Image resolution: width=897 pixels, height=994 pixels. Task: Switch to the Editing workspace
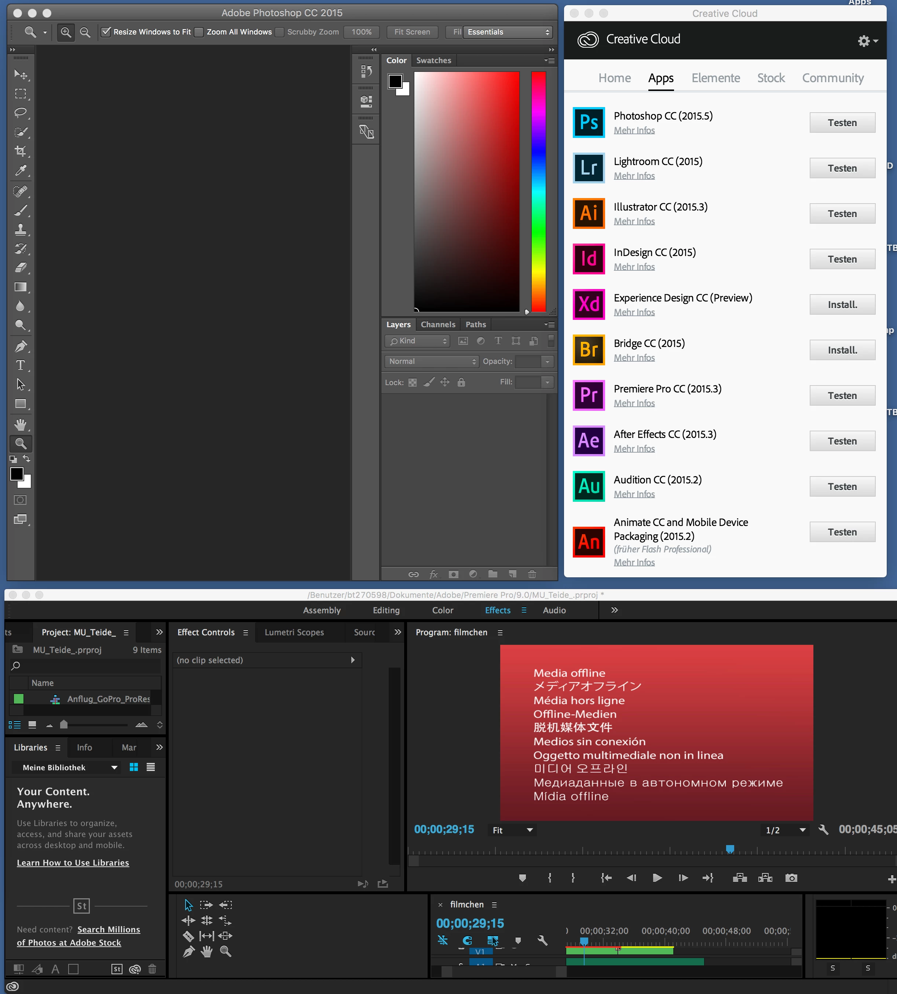point(386,610)
